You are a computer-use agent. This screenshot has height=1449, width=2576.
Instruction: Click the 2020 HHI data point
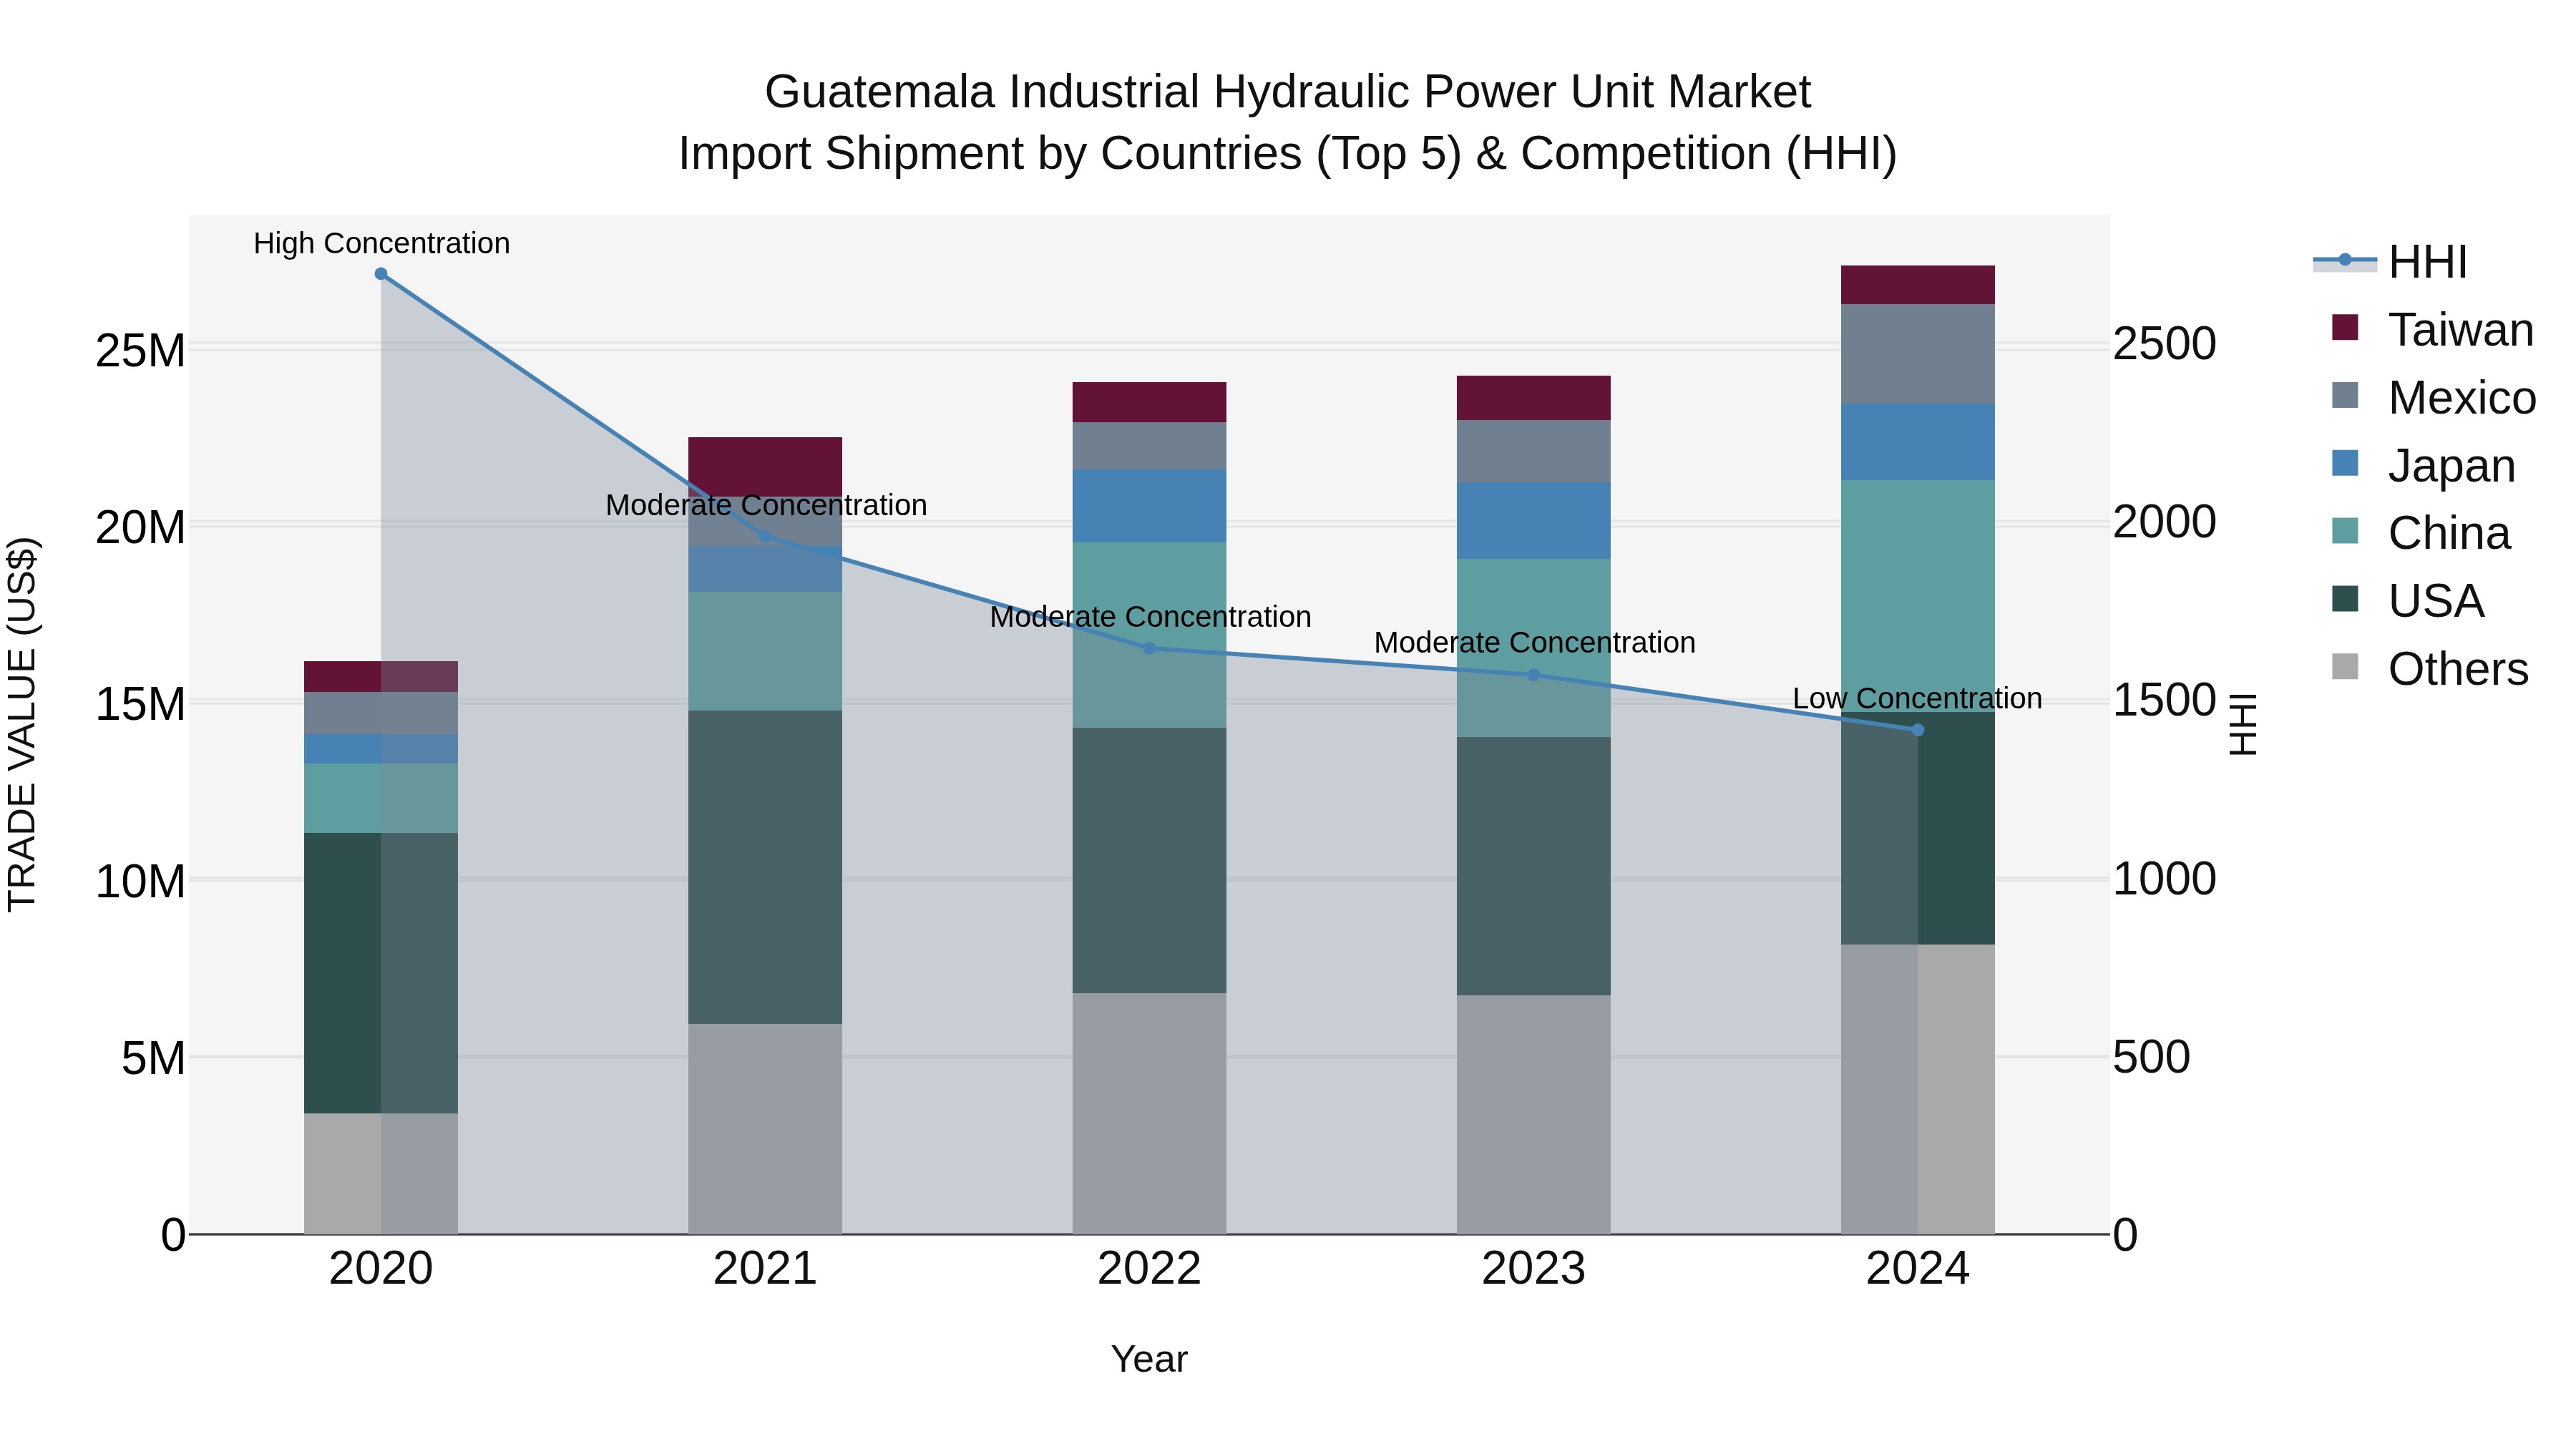381,274
